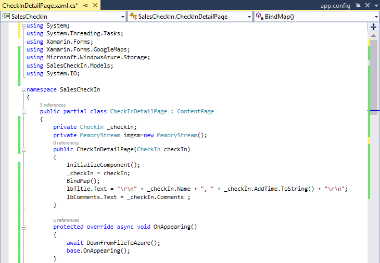Screen dimensions: 380x263
Task: Click the vertical scrollbar up arrow
Action: point(373,36)
